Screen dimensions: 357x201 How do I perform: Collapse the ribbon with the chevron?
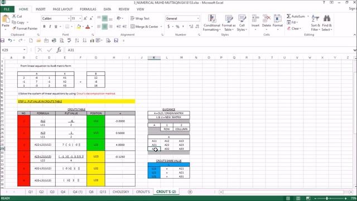355,35
